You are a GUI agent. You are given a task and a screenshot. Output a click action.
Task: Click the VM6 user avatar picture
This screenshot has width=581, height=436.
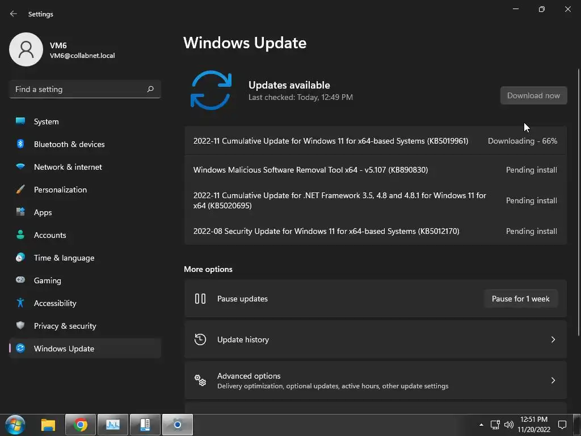click(x=26, y=49)
